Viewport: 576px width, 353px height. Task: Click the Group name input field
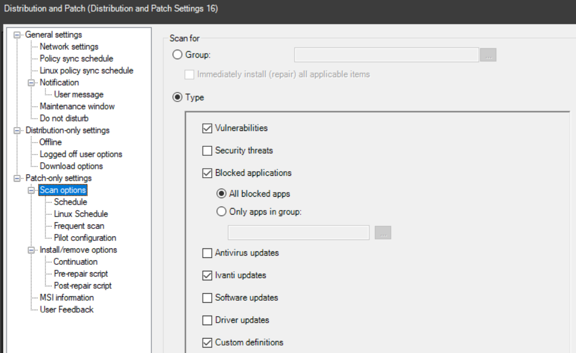tap(386, 55)
